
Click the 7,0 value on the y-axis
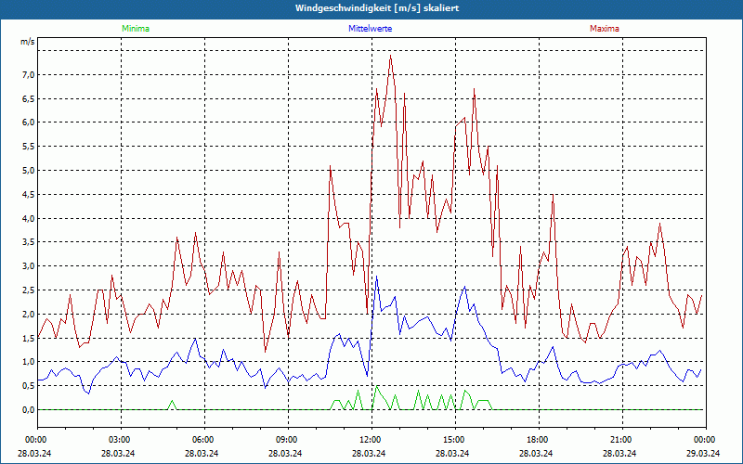pos(28,74)
